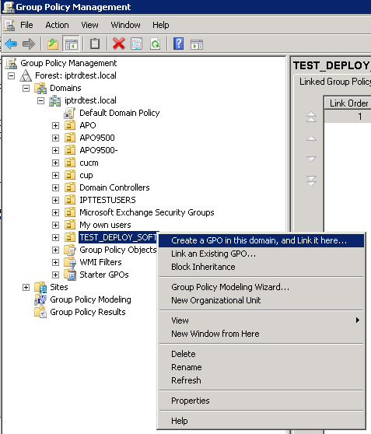Choose Refresh from context menu
371x434 pixels.
[x=261, y=380]
